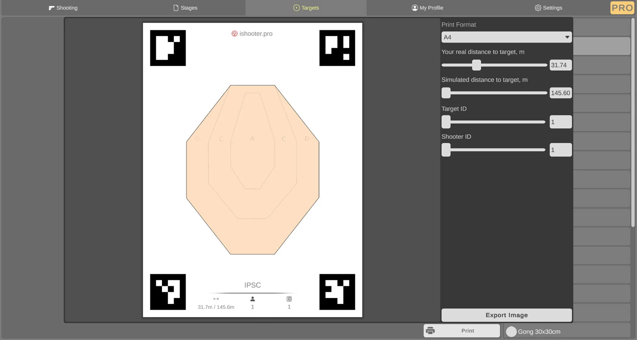Image resolution: width=637 pixels, height=340 pixels.
Task: Switch to the Stages tab
Action: (x=185, y=8)
